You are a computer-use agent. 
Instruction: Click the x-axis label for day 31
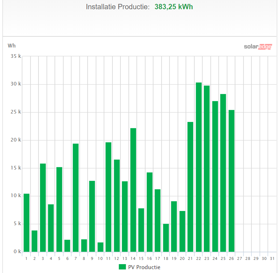(x=272, y=258)
